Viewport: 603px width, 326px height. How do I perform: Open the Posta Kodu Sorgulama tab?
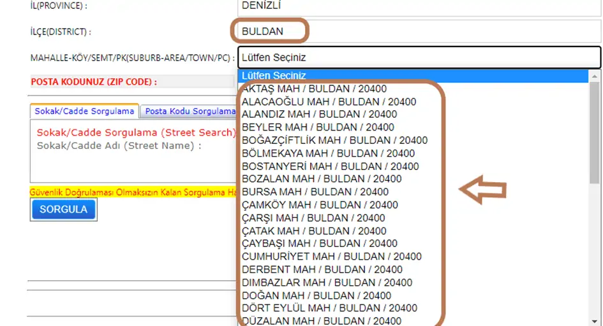tap(190, 111)
